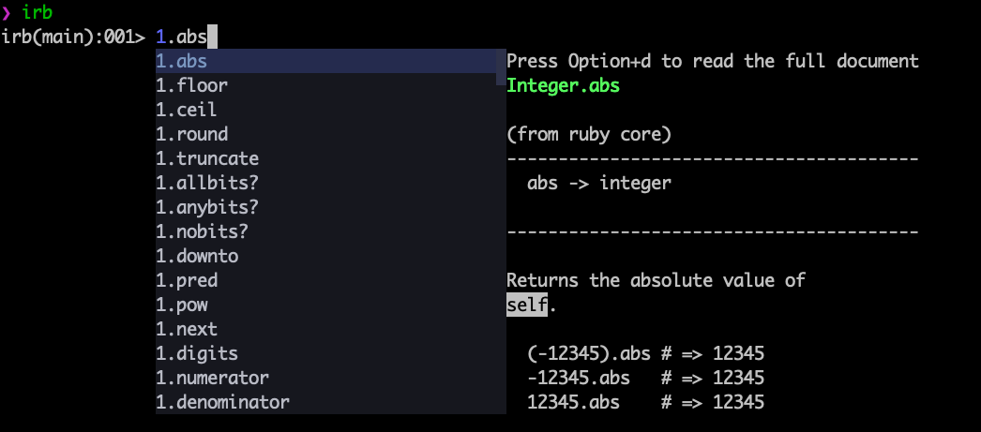Click the highlighted self keyword in docs
981x432 pixels.
coord(527,305)
